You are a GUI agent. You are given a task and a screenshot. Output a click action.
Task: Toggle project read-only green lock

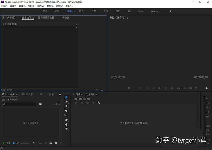pos(4,143)
